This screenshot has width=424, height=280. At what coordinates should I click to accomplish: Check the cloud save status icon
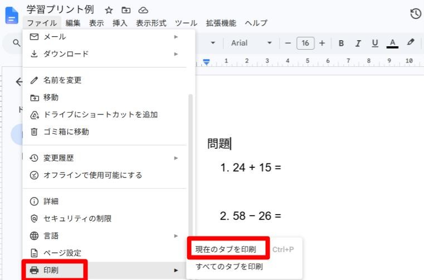143,10
